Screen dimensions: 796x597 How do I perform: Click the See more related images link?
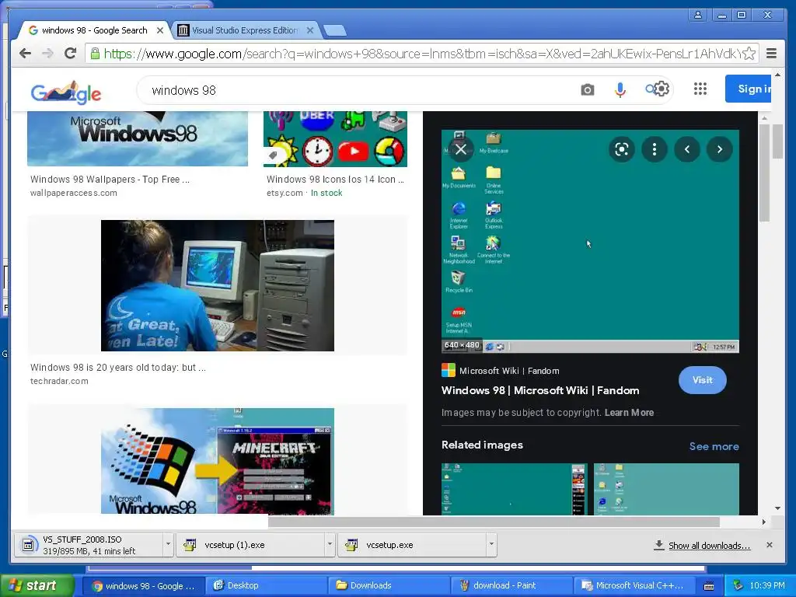[x=714, y=446]
